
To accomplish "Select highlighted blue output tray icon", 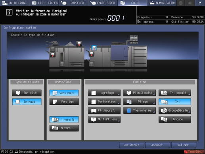I will 94,48.
